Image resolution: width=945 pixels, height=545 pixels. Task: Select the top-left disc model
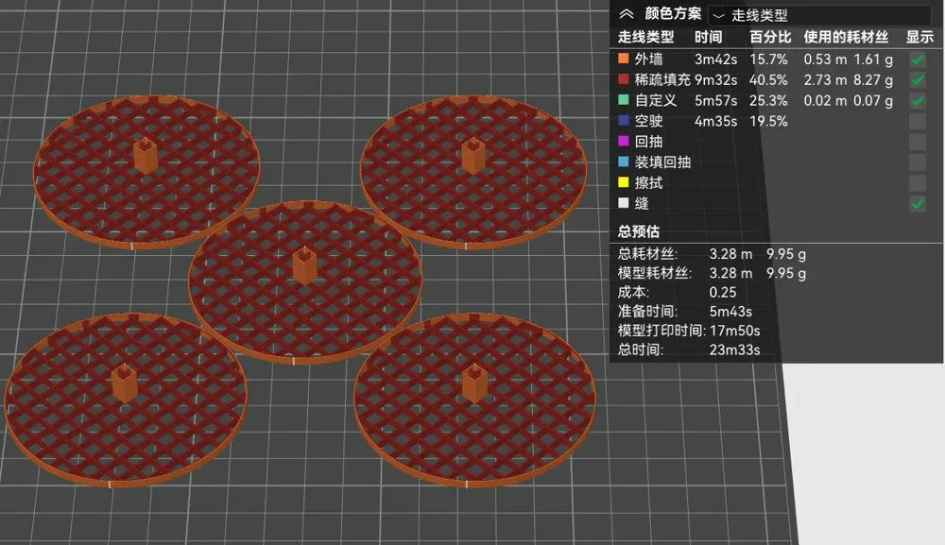coord(146,172)
